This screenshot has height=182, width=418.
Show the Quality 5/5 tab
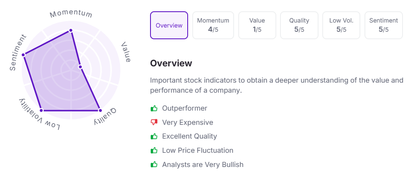click(299, 25)
